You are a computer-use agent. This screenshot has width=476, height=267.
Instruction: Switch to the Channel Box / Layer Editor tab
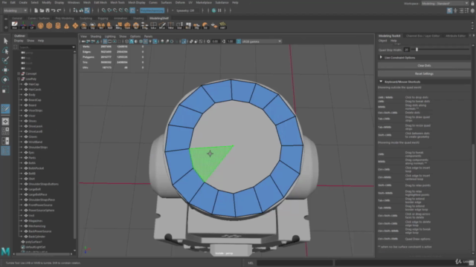pos(423,36)
